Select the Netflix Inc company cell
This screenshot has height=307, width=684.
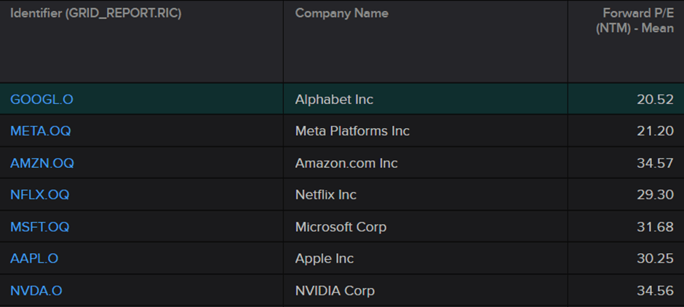[x=325, y=195]
